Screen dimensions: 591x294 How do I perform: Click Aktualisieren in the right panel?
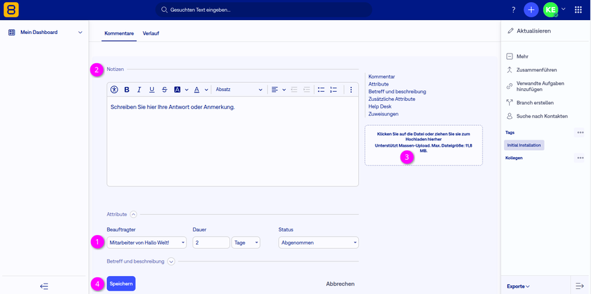coord(529,31)
